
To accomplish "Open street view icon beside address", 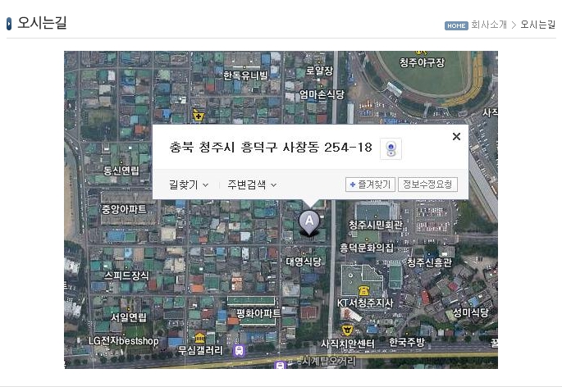I will [391, 148].
